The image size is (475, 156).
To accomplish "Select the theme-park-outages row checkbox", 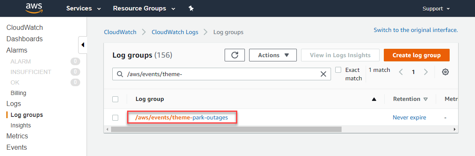I will (x=115, y=118).
